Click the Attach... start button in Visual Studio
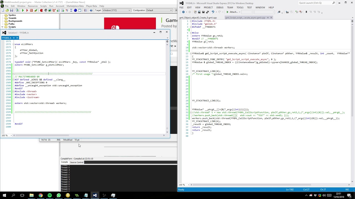This screenshot has height=199, width=355. tap(232, 12)
